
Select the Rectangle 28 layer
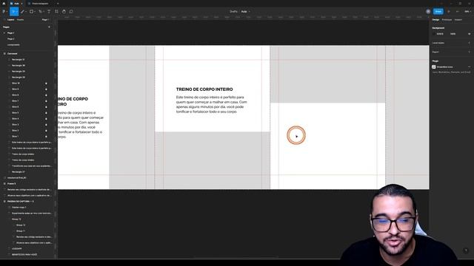(x=18, y=77)
